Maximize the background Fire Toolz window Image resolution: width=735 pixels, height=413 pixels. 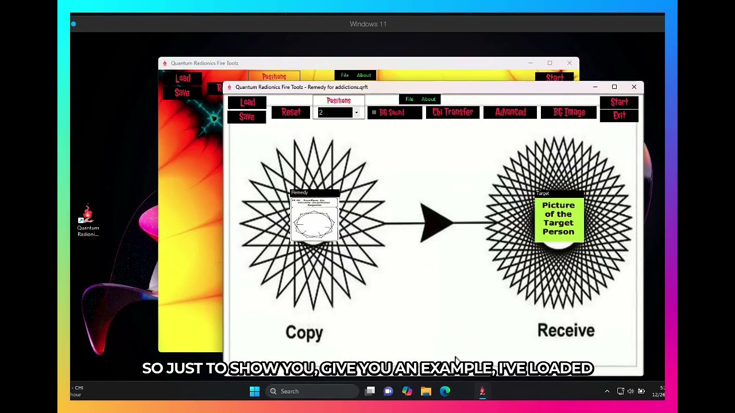(550, 63)
